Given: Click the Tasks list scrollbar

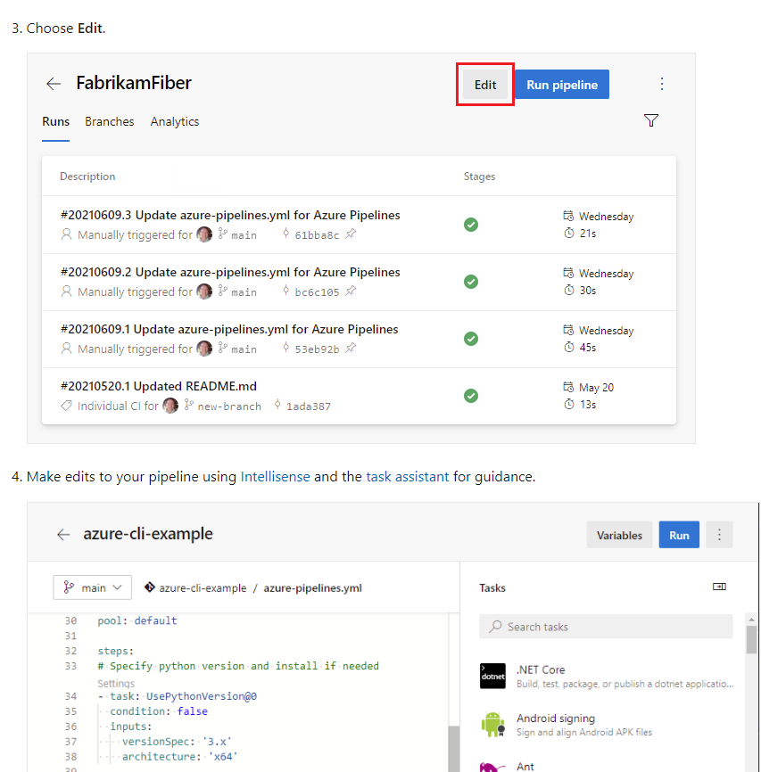Looking at the screenshot, I should coord(751,640).
